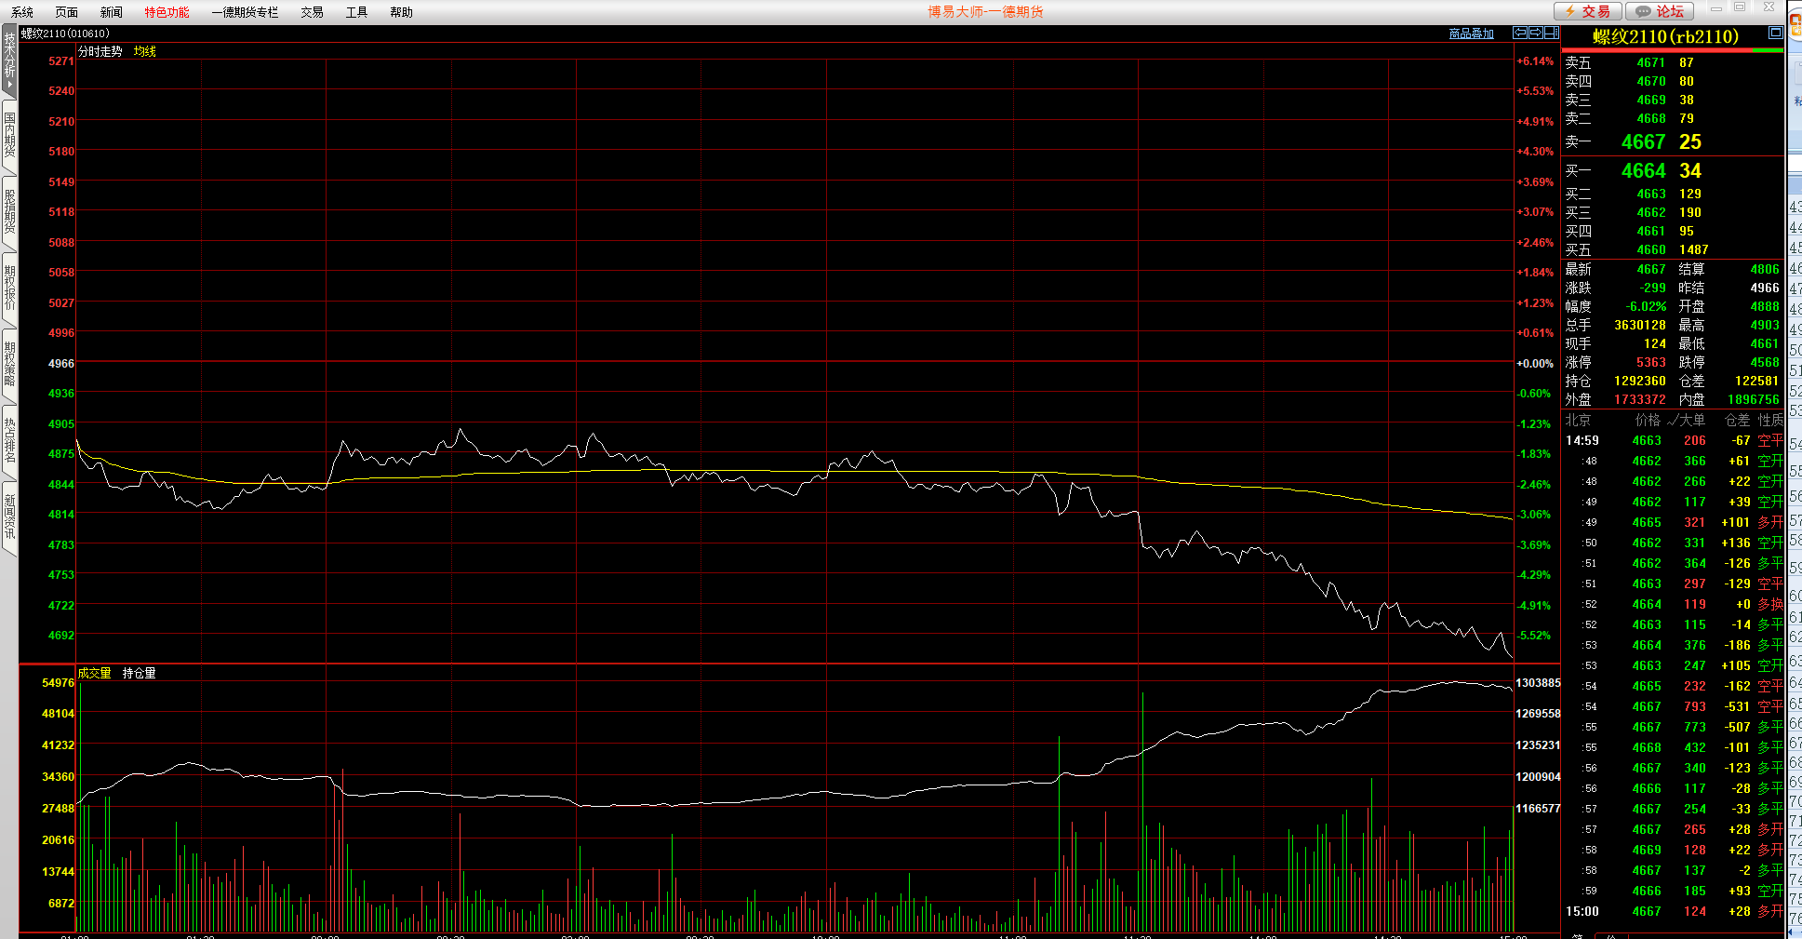1802x939 pixels.
Task: Open the 工具 menu
Action: [x=356, y=12]
